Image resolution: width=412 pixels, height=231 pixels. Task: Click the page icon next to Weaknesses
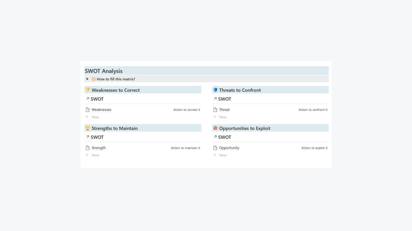pyautogui.click(x=87, y=110)
